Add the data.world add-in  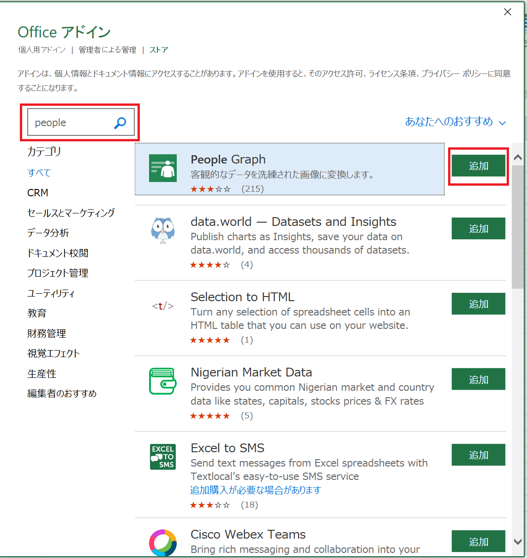(479, 229)
